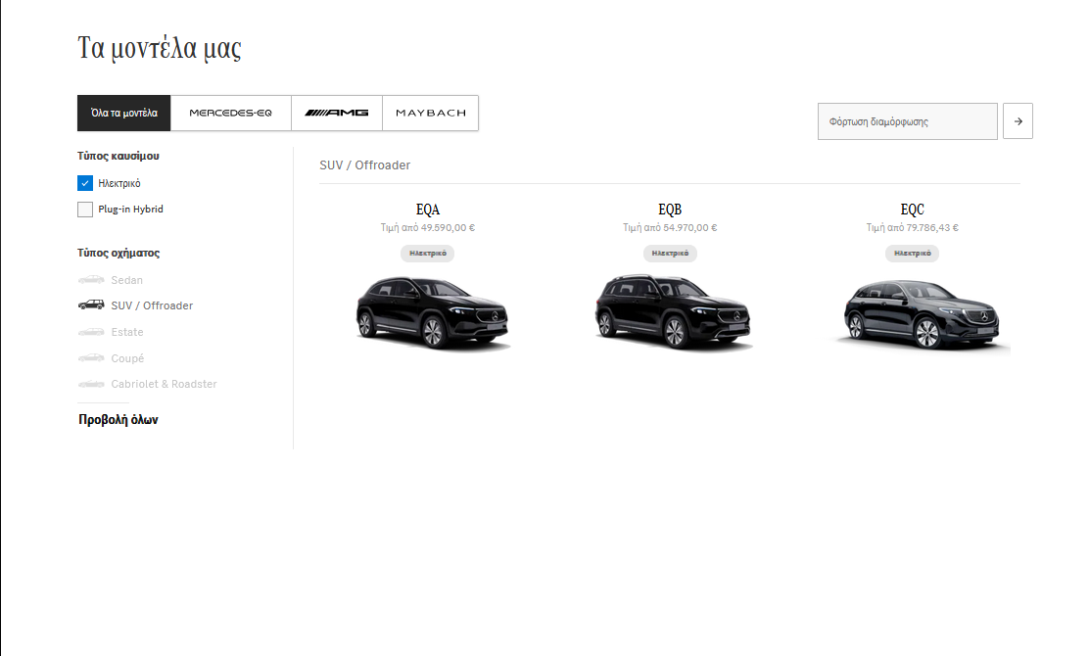Submit configuration with arrow button
This screenshot has height=656, width=1089.
click(x=1018, y=121)
